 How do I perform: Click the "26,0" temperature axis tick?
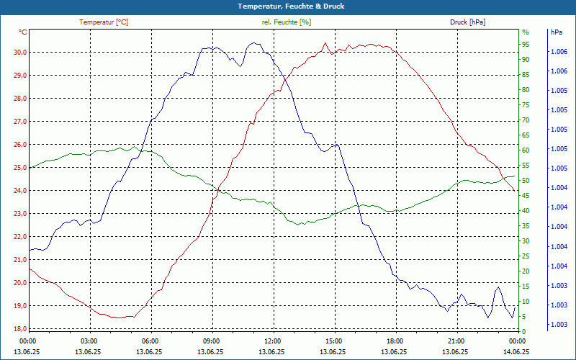[20, 145]
